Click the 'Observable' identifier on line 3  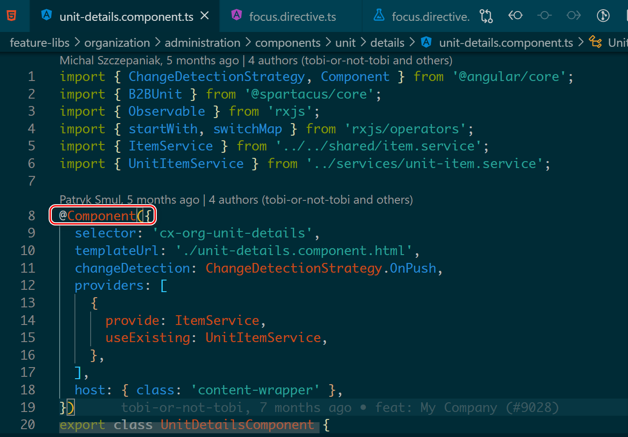point(167,112)
